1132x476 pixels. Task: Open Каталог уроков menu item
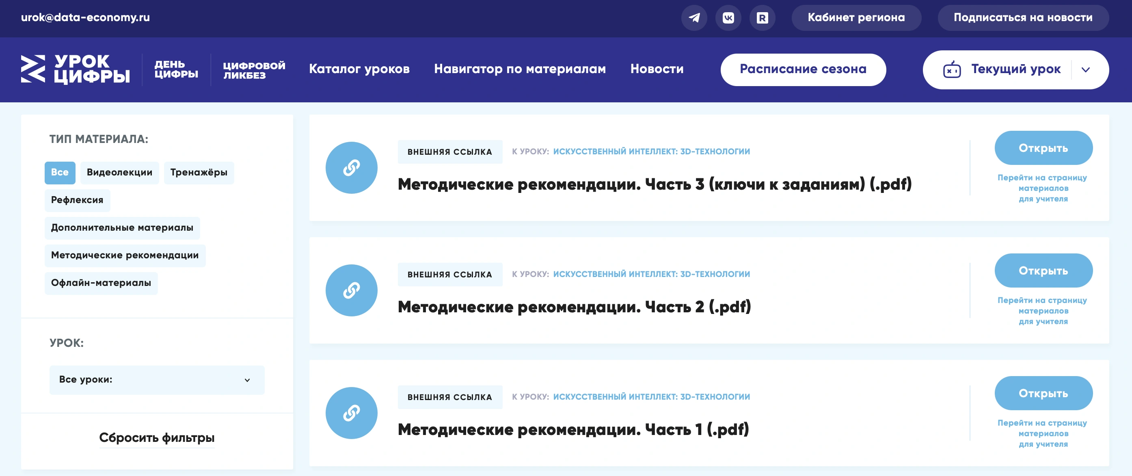coord(359,69)
